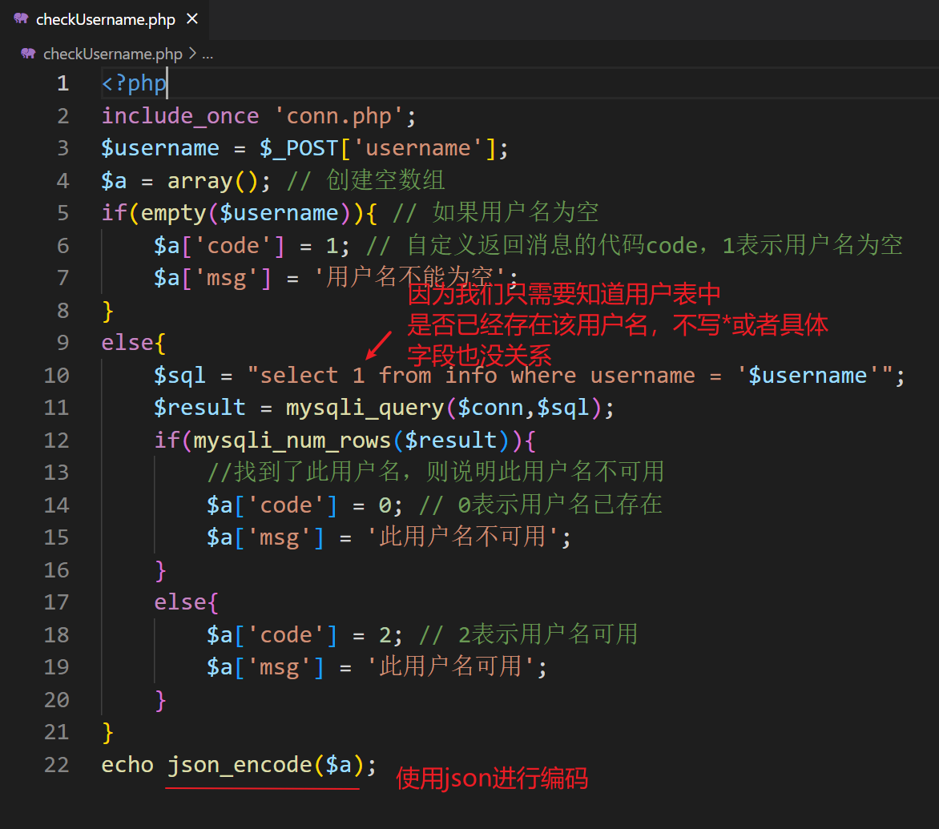Click the include_once keyword on line 2
The width and height of the screenshot is (939, 829).
coord(180,115)
